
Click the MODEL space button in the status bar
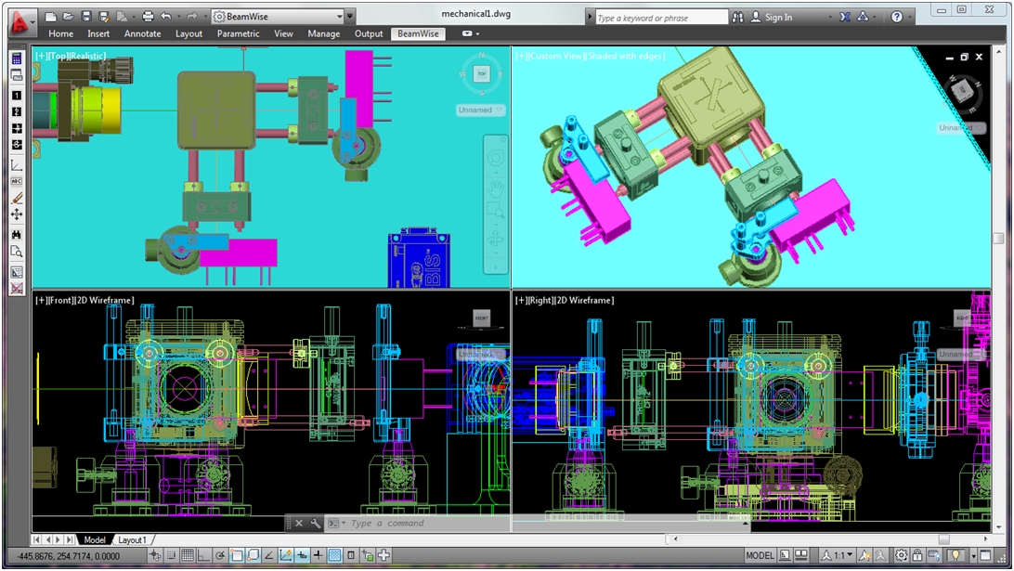[x=760, y=555]
